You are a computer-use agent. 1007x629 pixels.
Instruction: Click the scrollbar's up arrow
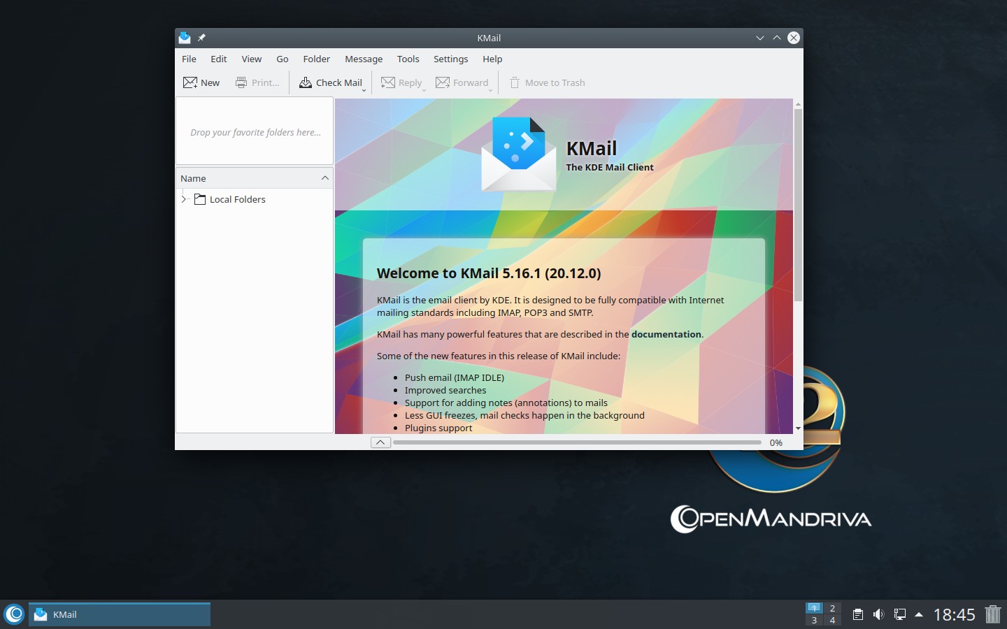[x=798, y=103]
